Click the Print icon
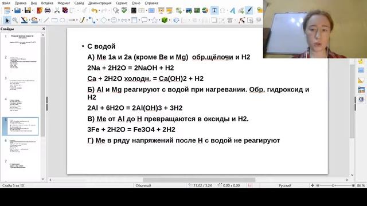Viewport: 367px width, 206px height. [x=48, y=10]
